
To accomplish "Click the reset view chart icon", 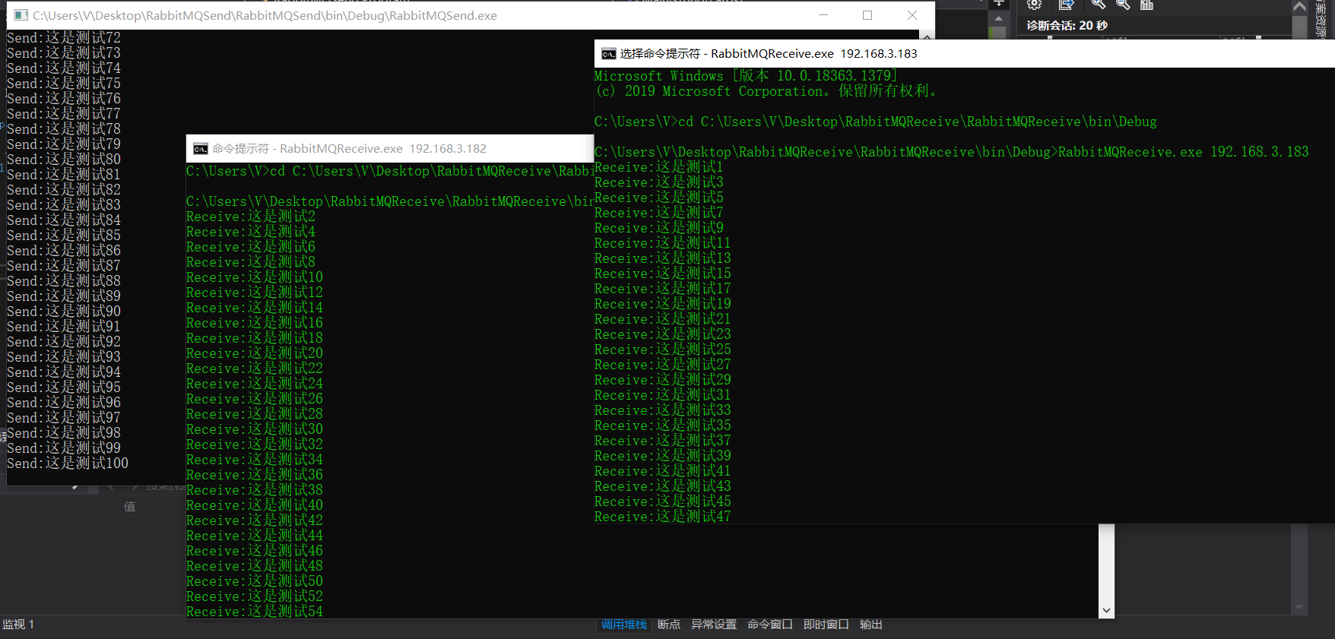I will point(1147,5).
